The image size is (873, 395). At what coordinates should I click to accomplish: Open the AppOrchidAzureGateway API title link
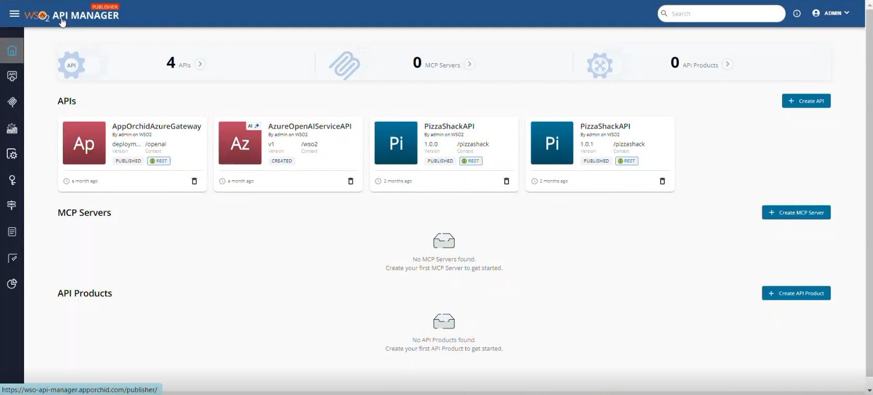(x=157, y=126)
